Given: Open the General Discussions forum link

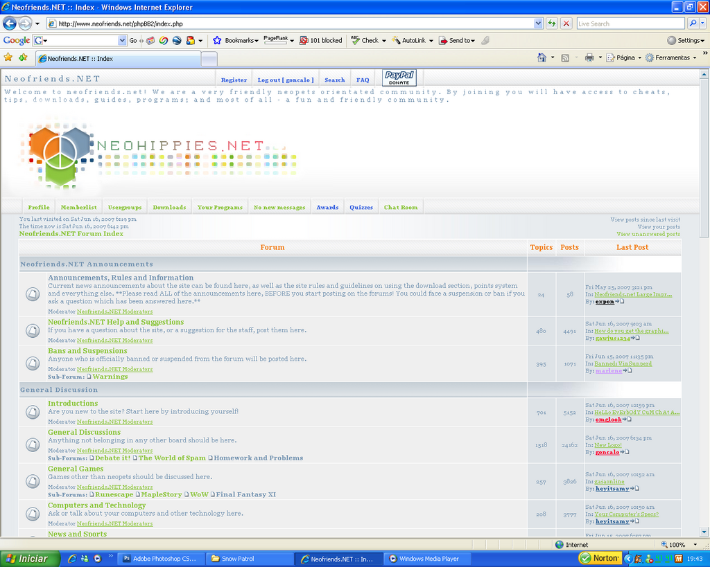Looking at the screenshot, I should pyautogui.click(x=84, y=432).
